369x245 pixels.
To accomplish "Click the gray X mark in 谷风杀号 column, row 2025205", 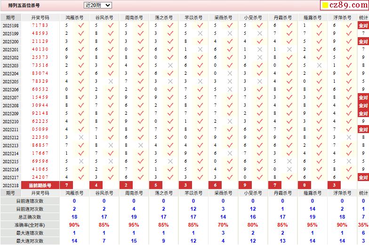I will 111,81.
